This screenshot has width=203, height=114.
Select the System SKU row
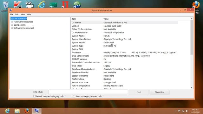(x=124, y=49)
